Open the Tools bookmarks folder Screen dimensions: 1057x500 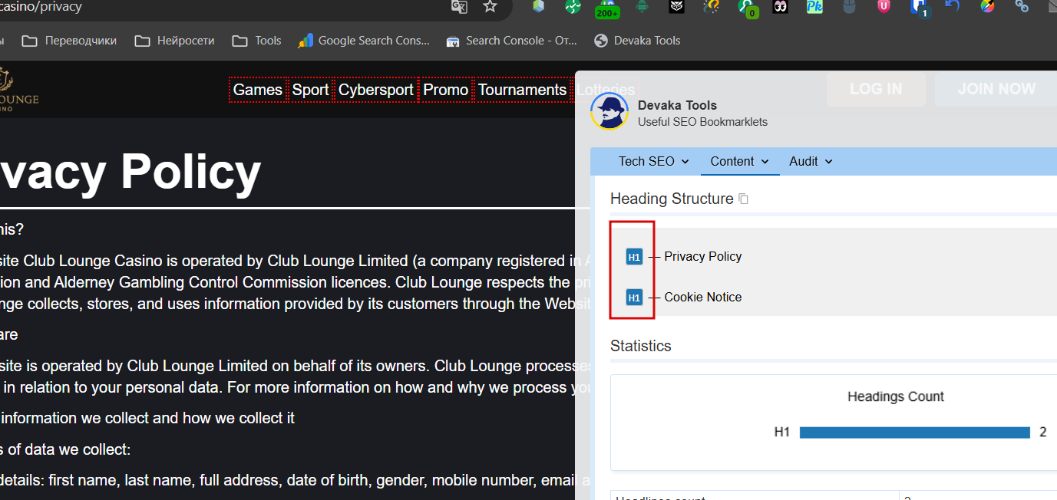(256, 41)
